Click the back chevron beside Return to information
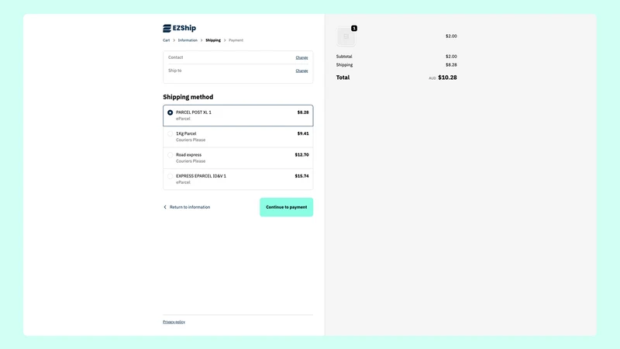620x349 pixels. coord(165,207)
